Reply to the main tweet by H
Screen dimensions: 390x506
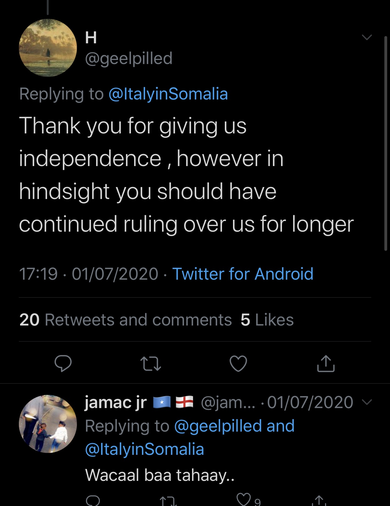pos(63,363)
